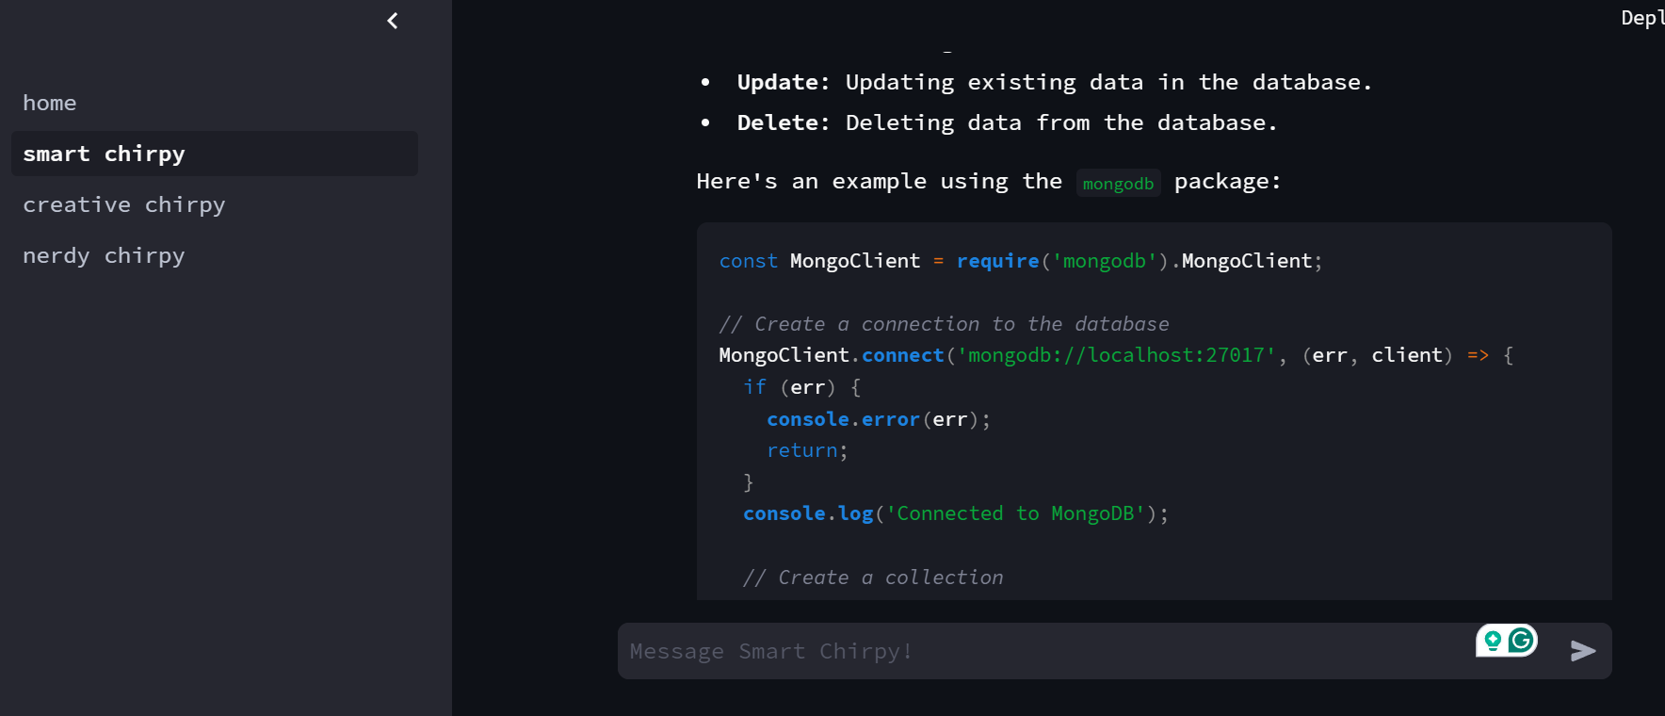Click the inline mongodb code tag
The height and width of the screenshot is (716, 1665).
[1118, 184]
